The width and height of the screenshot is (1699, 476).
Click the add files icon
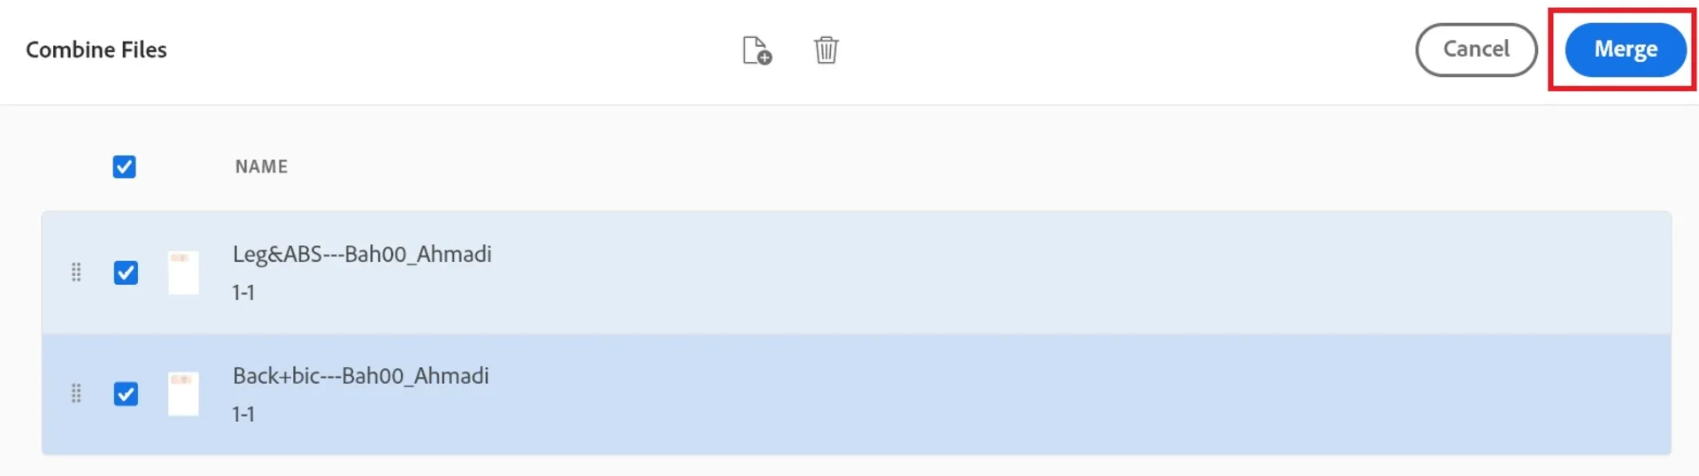[757, 50]
